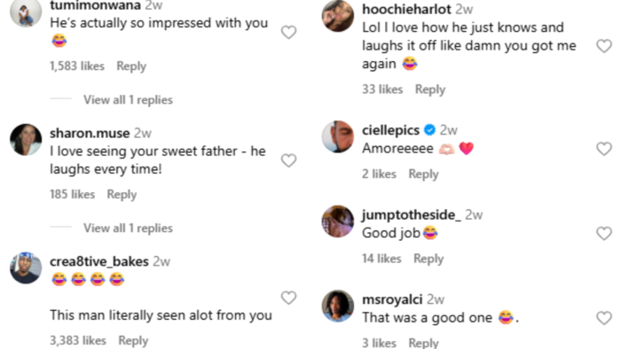The image size is (621, 349).
Task: Click the ciellepics verified badge
Action: pos(429,129)
